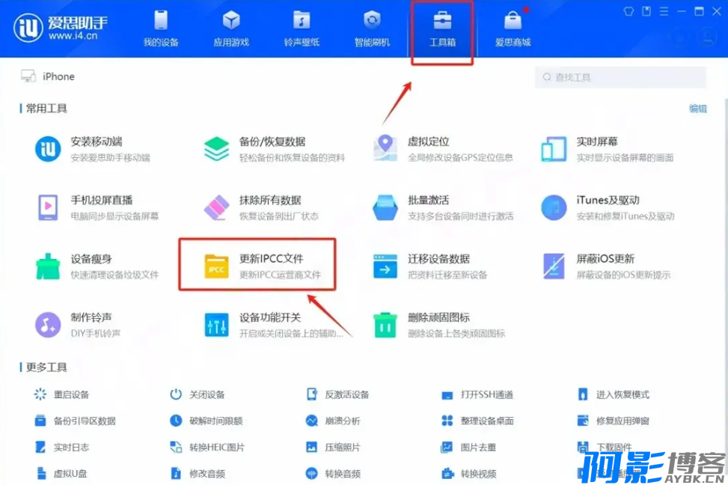Screen dimensions: 728x485
Task: Click 抹除所有数据 eraser icon
Action: (x=216, y=207)
